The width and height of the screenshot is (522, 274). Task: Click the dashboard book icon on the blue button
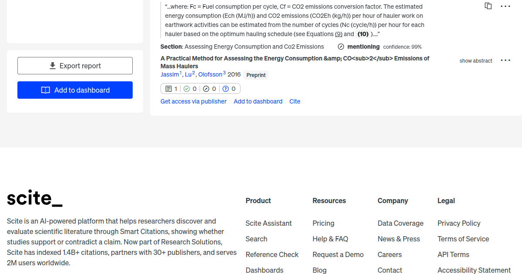[x=46, y=90]
